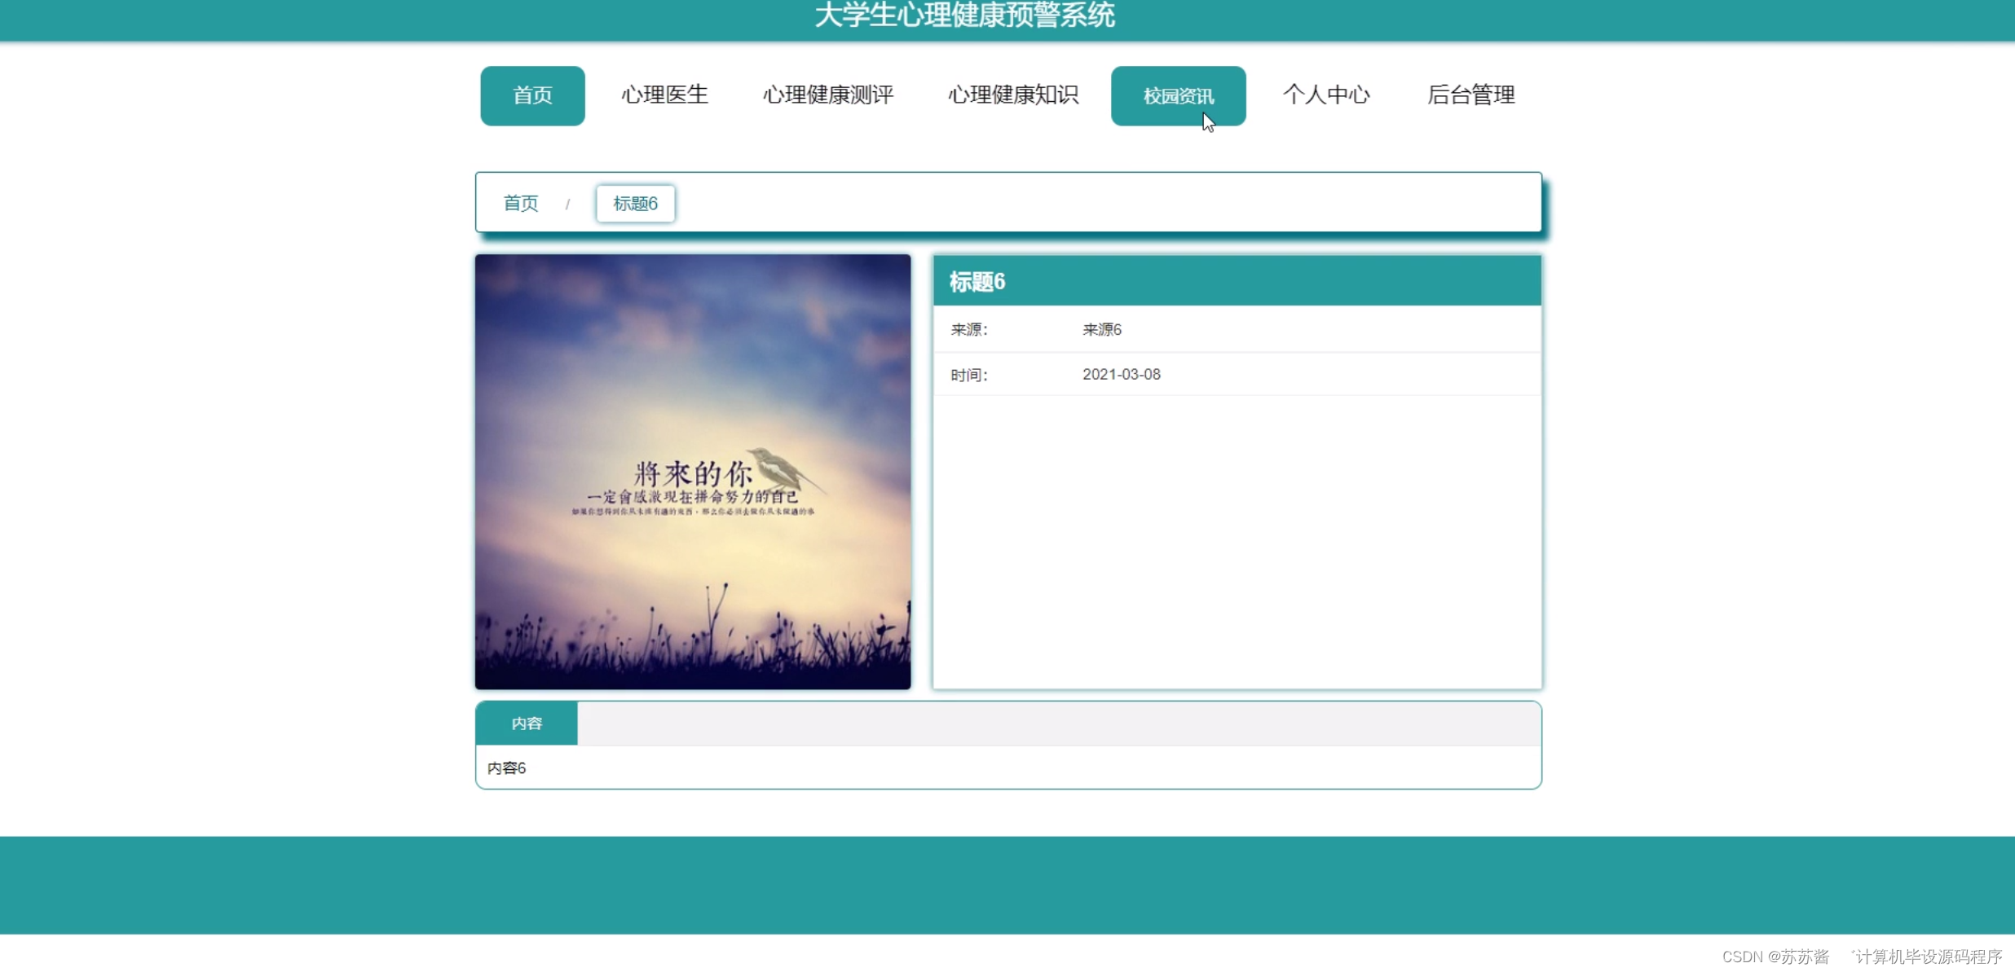Open 心理健康测评 navigation item

click(827, 95)
